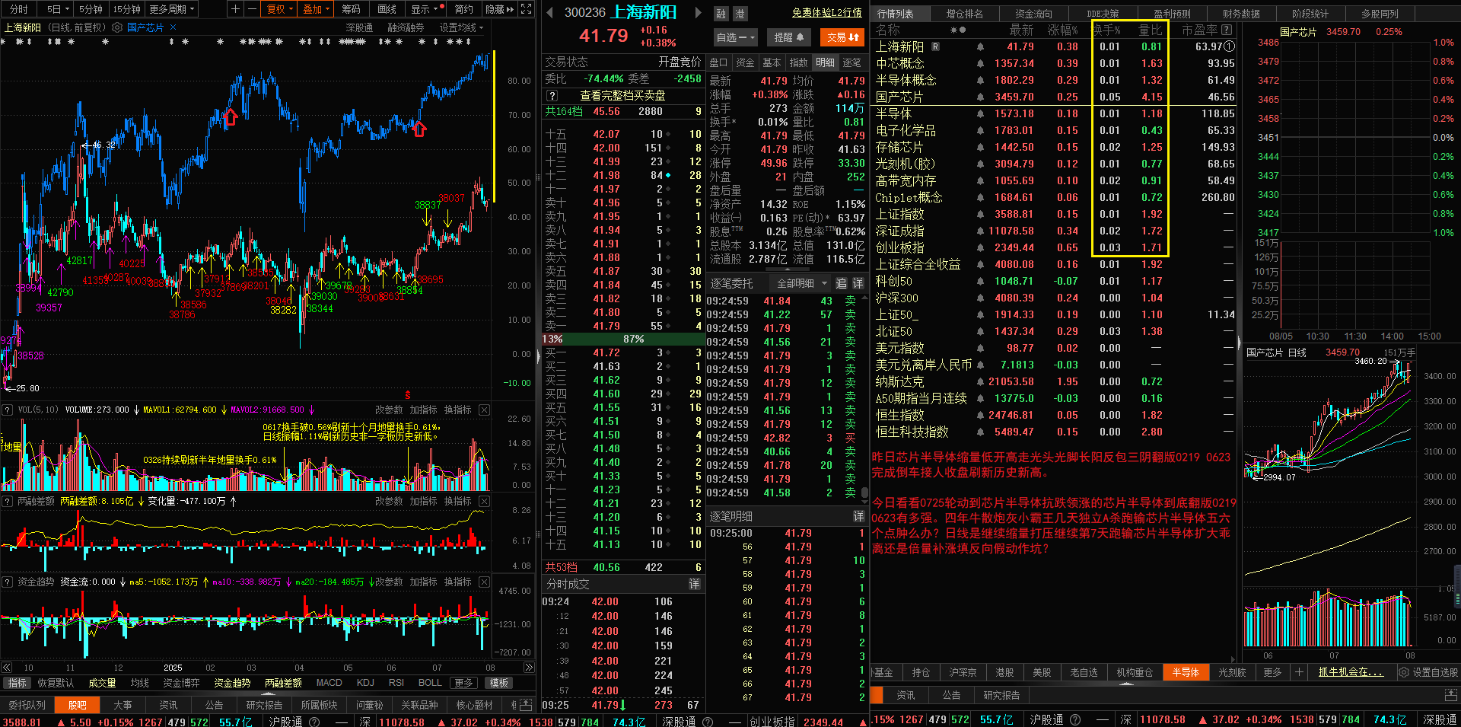The height and width of the screenshot is (727, 1461).
Task: Set a price alert with 提醒 bell
Action: pyautogui.click(x=789, y=37)
